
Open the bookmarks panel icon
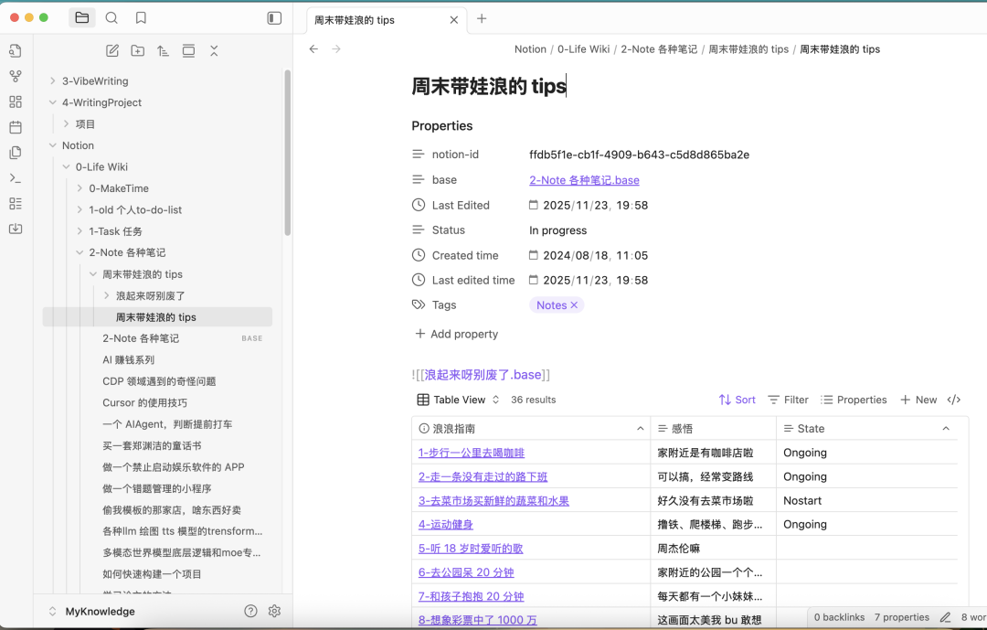[141, 18]
